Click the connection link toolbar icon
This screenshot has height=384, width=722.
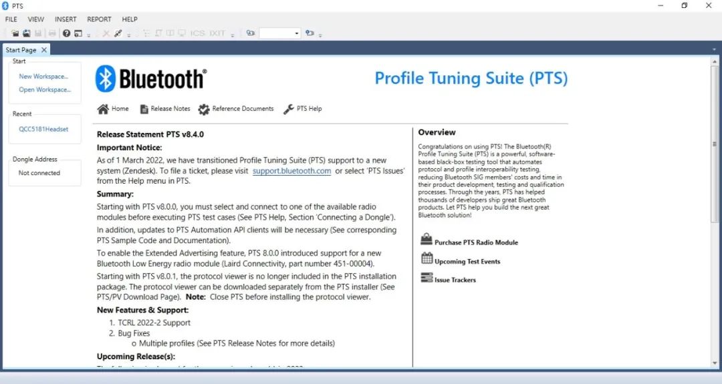pos(118,33)
